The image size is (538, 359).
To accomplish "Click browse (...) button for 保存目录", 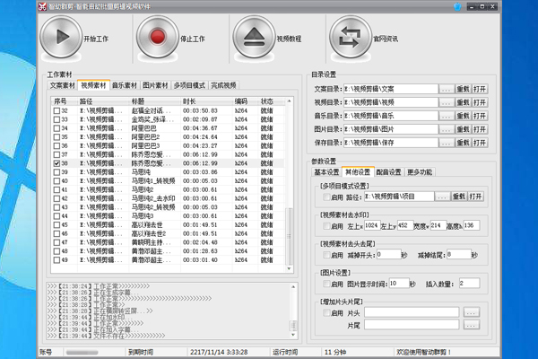I will (447, 142).
